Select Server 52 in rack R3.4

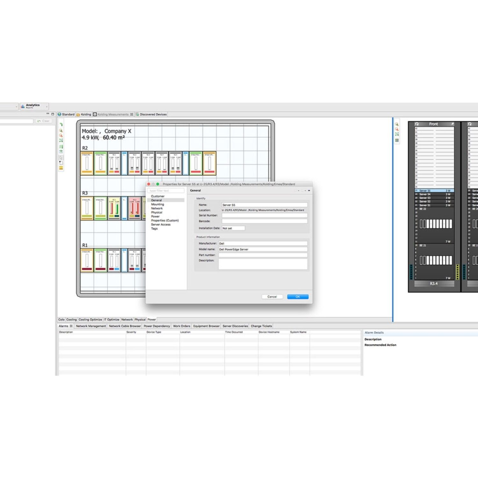pos(435,201)
